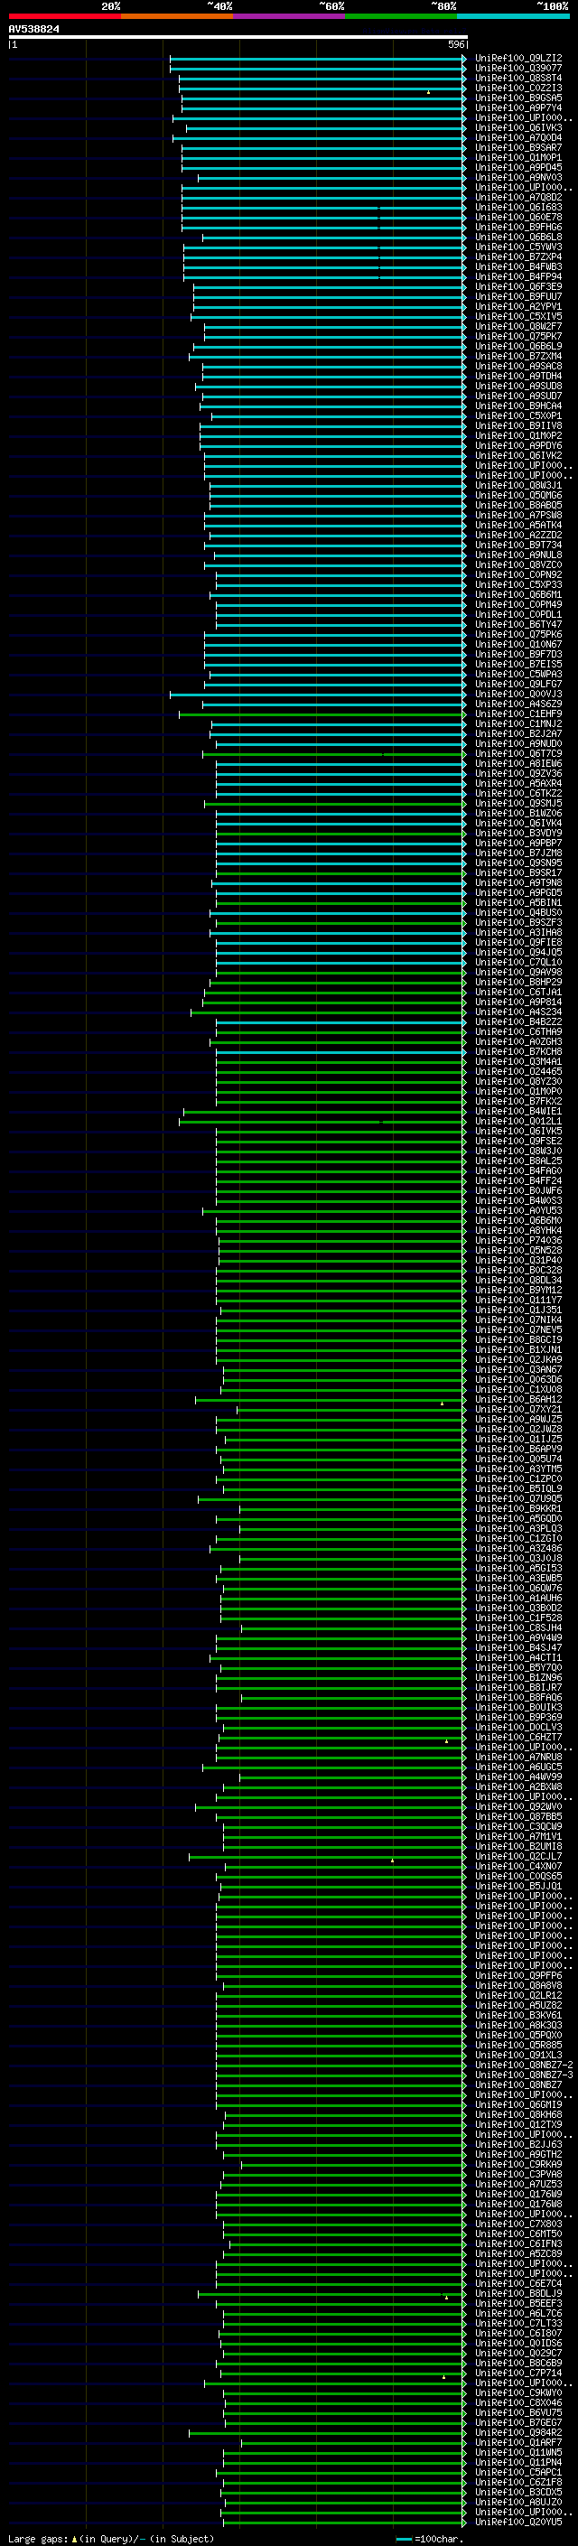
Task: Click the cyan alignment bar for UniRef100_Q9LZI2
Action: point(318,59)
